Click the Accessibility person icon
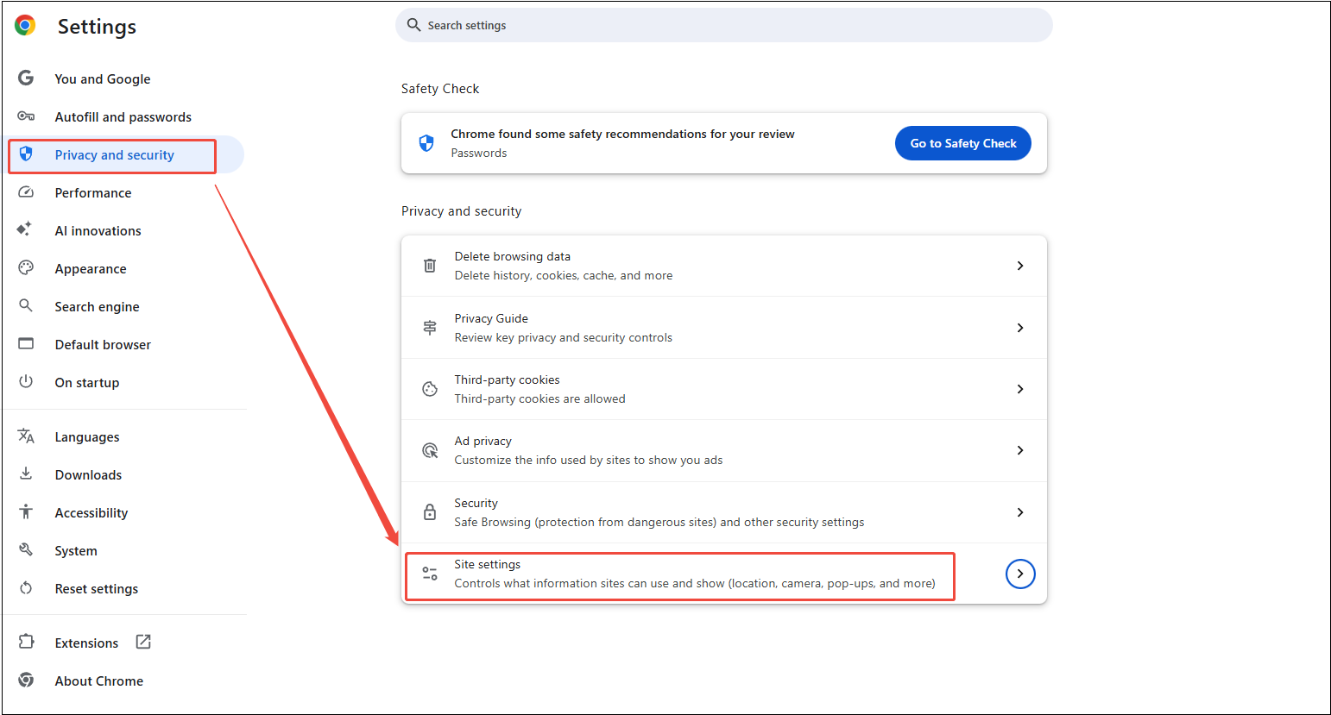 [x=26, y=512]
